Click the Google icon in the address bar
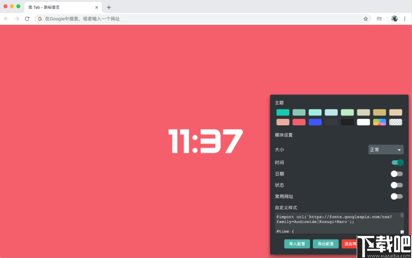This screenshot has width=412, height=258. click(x=39, y=18)
